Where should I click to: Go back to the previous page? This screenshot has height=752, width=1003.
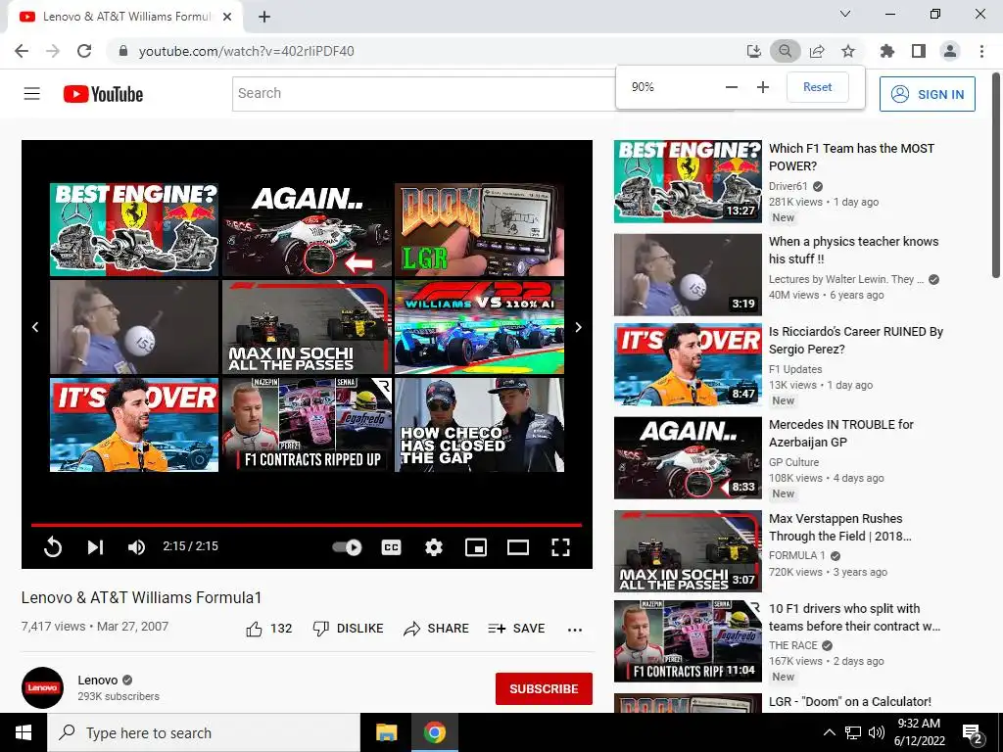22,51
